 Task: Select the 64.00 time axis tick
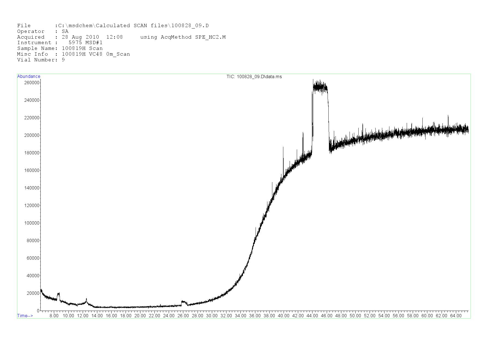[x=456, y=316]
